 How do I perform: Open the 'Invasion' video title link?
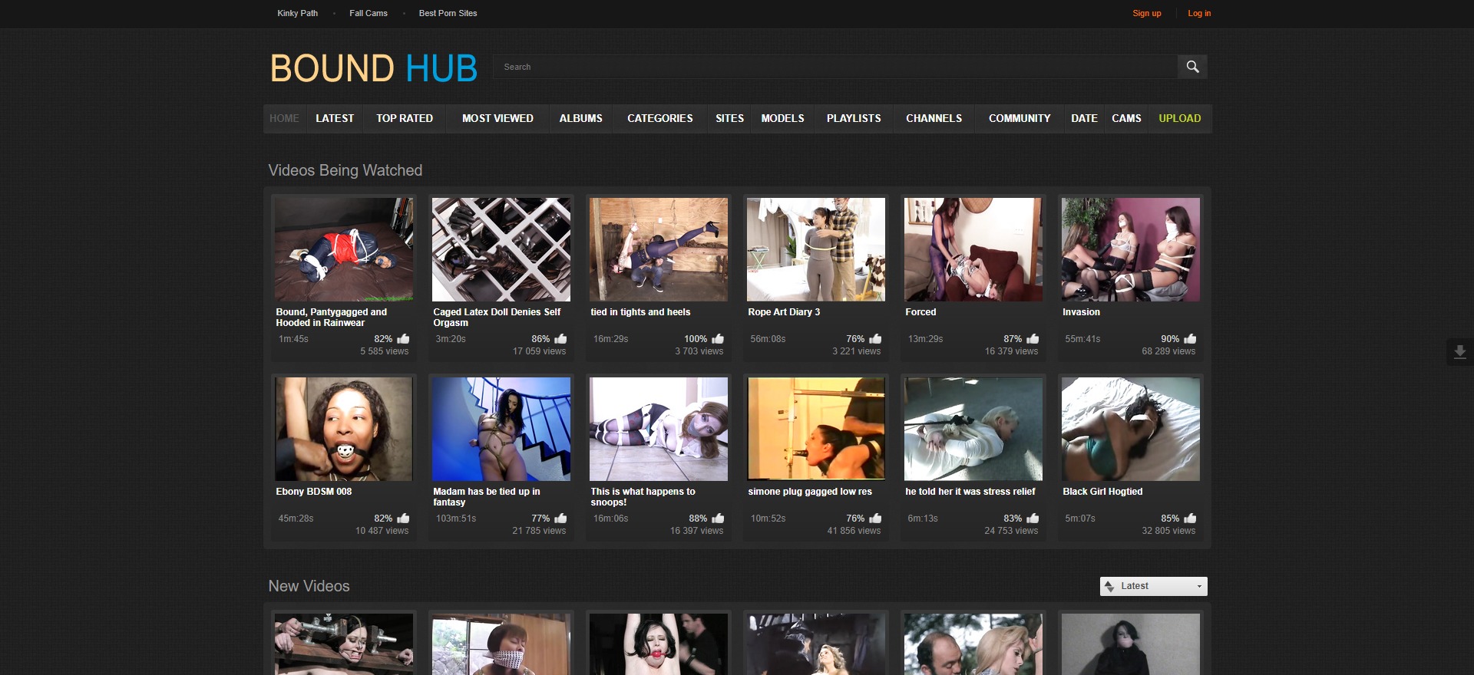[1081, 312]
